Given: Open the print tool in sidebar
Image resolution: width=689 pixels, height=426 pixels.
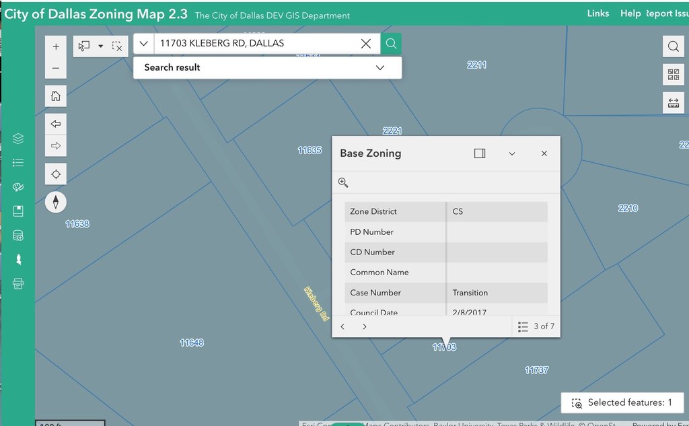Looking at the screenshot, I should 18,283.
